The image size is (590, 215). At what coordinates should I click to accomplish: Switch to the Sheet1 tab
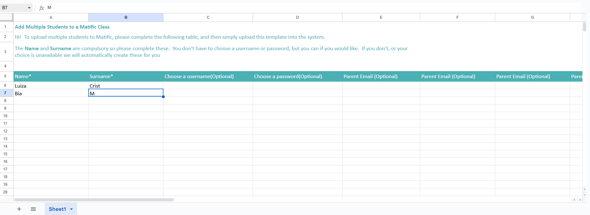(x=57, y=209)
